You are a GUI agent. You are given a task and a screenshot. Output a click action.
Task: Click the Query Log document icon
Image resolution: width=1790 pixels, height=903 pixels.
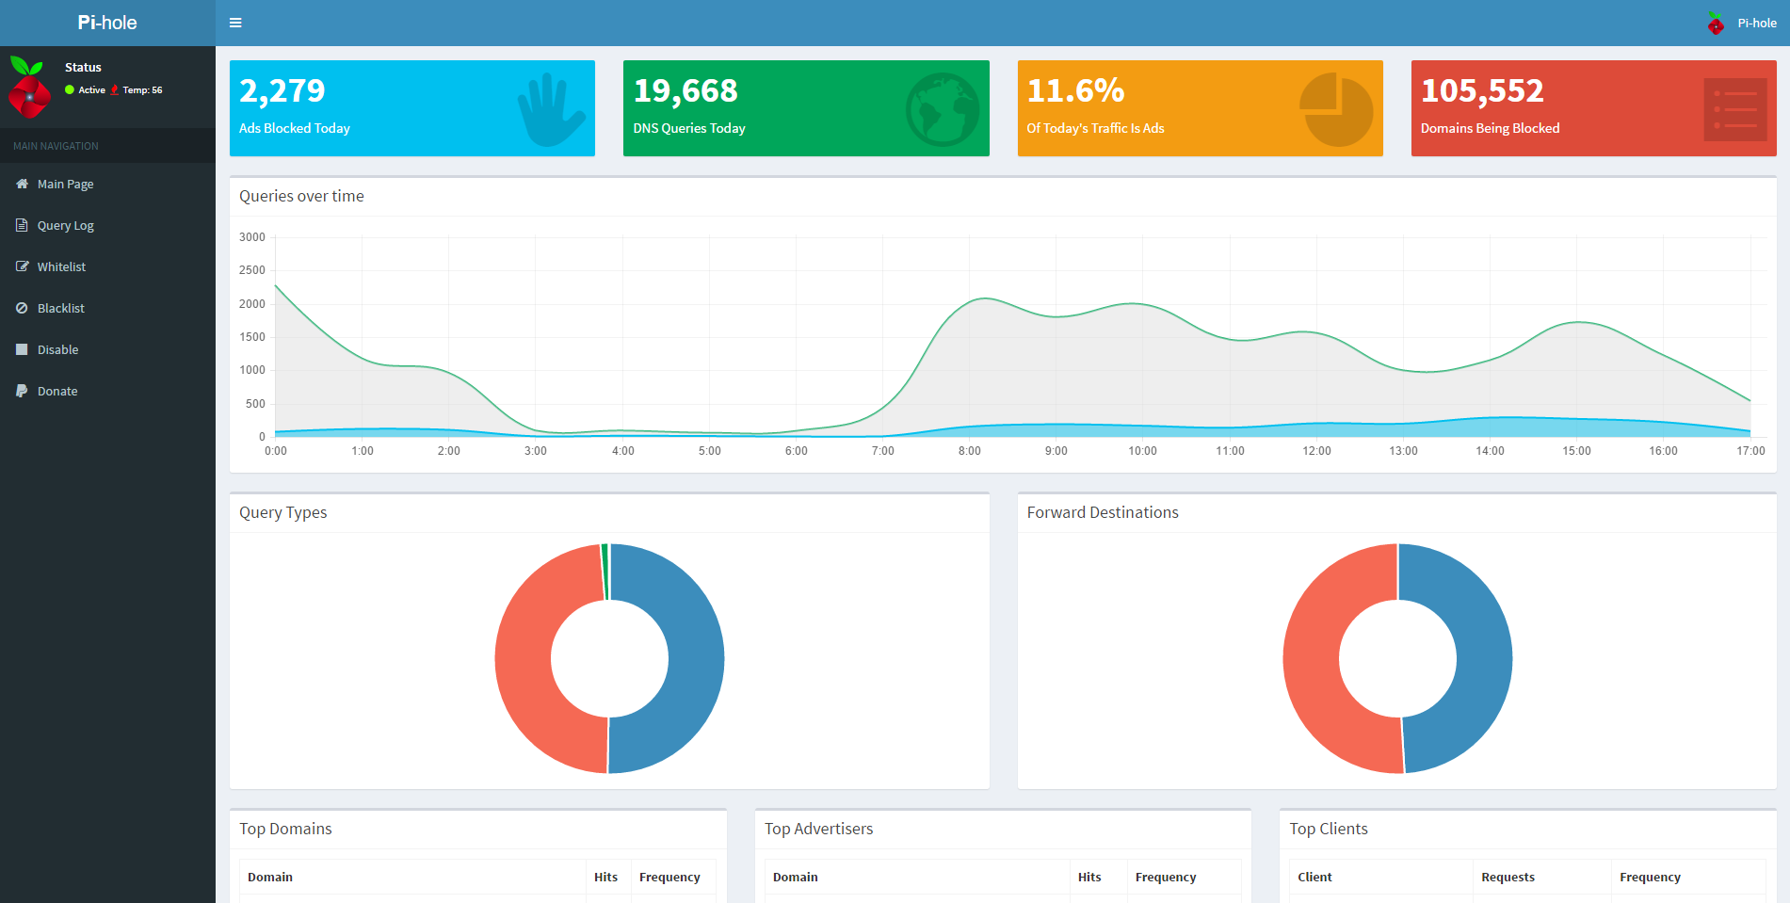[x=22, y=225]
